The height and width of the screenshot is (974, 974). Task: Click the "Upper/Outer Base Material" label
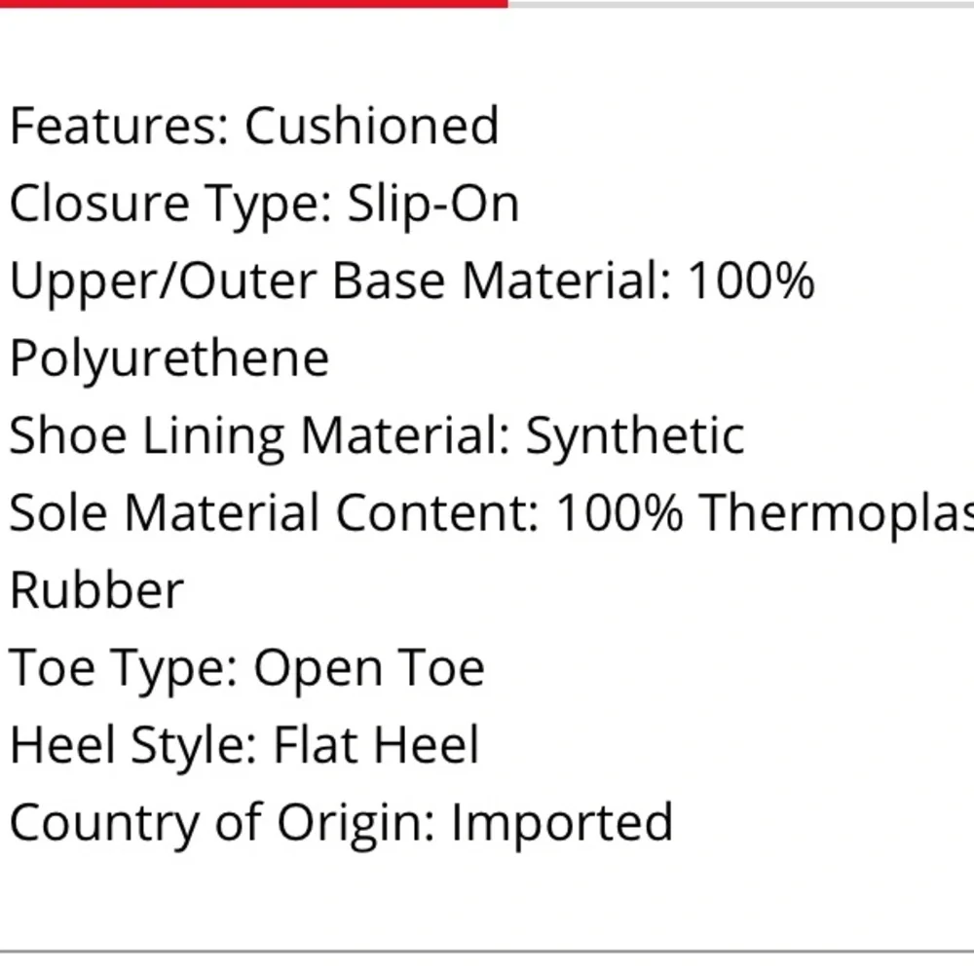tap(340, 281)
